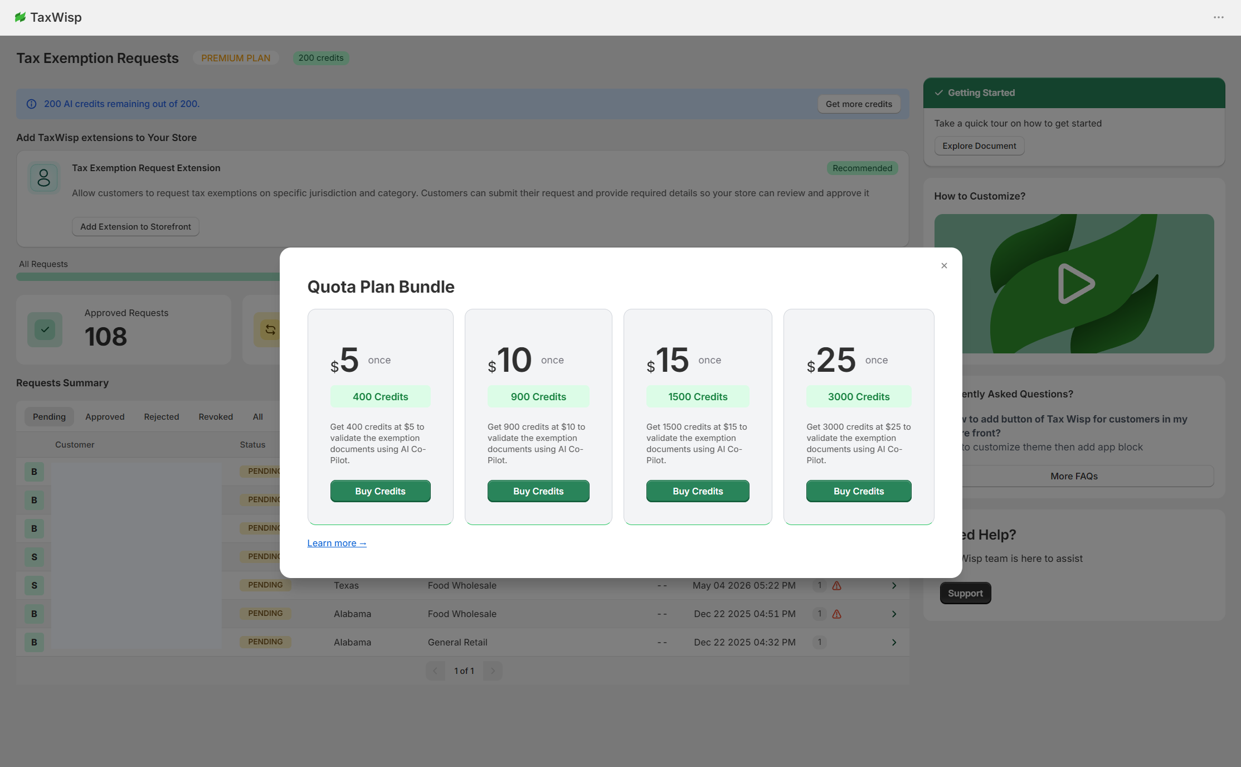Buy the 900 Credits bundle for $10
This screenshot has height=767, width=1241.
pyautogui.click(x=538, y=491)
